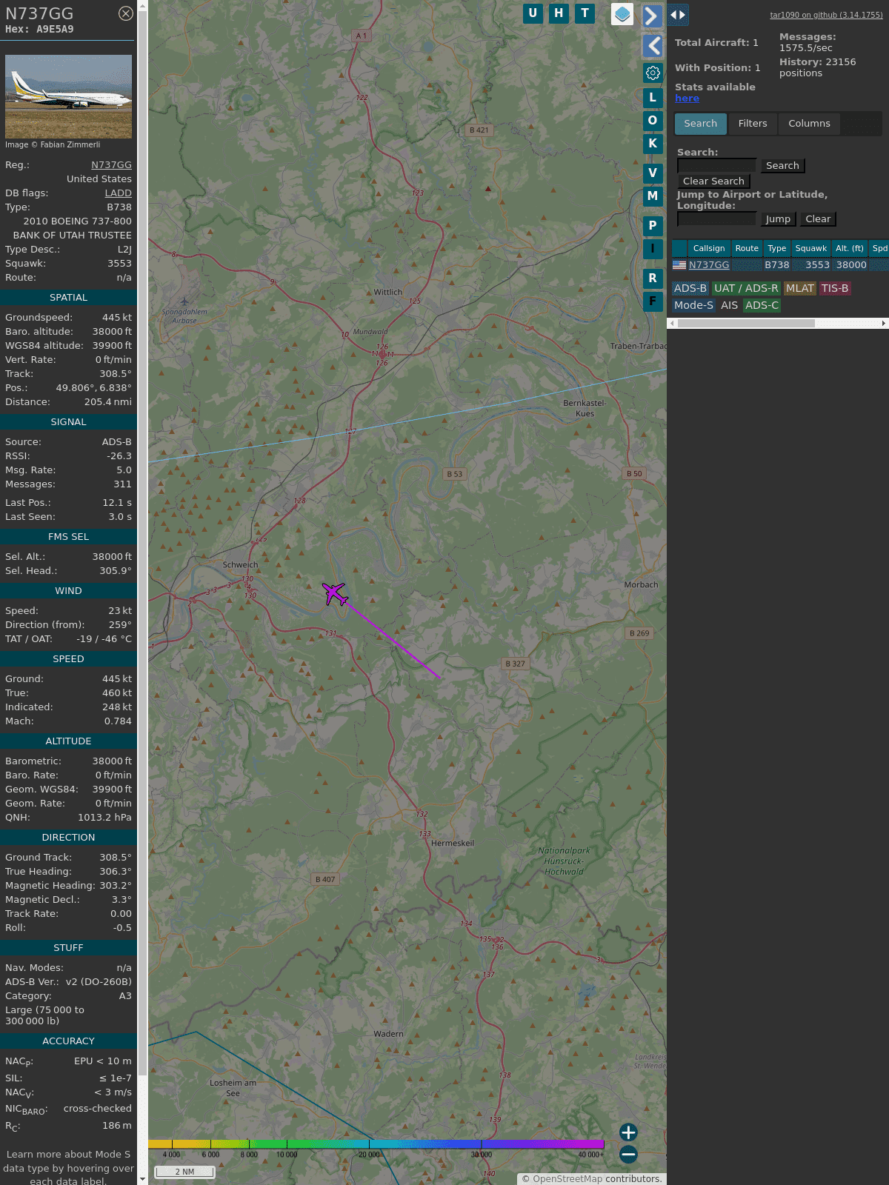889x1185 pixels.
Task: Sort table by Spd column header
Action: click(x=879, y=249)
